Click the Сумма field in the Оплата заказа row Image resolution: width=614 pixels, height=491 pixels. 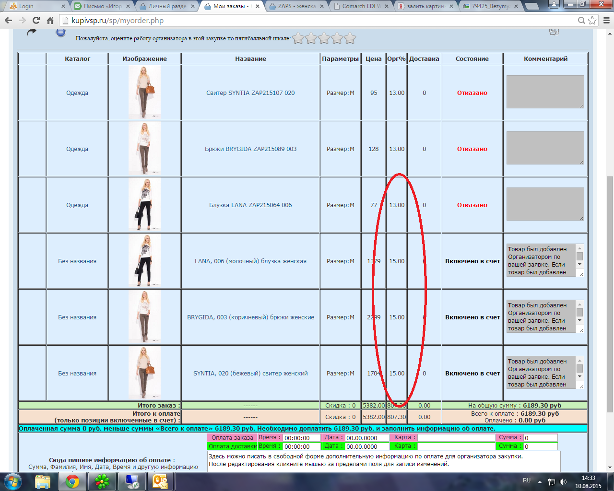[x=540, y=438]
